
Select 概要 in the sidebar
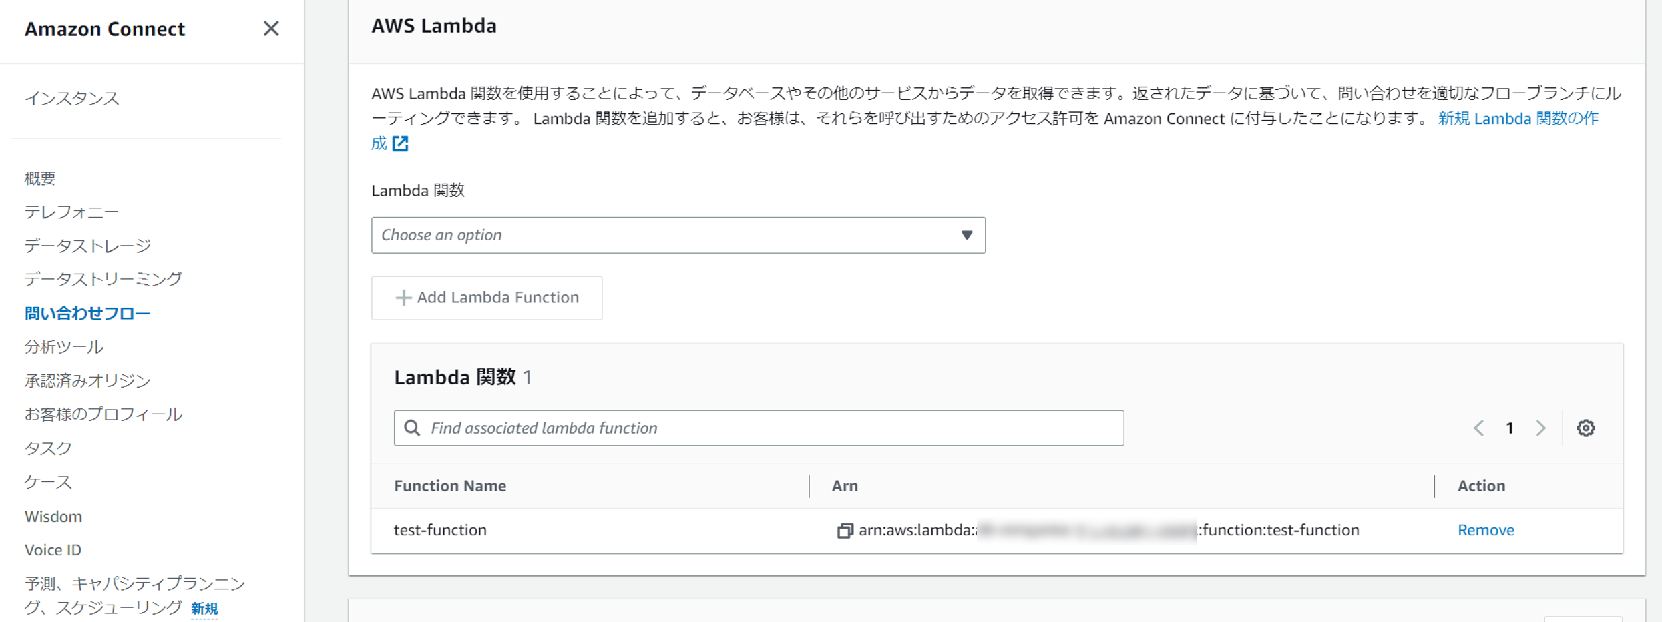(40, 178)
